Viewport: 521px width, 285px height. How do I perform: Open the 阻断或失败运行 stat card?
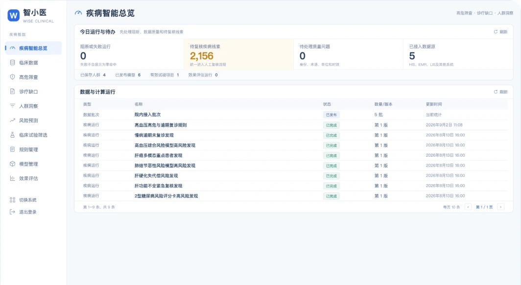[129, 54]
